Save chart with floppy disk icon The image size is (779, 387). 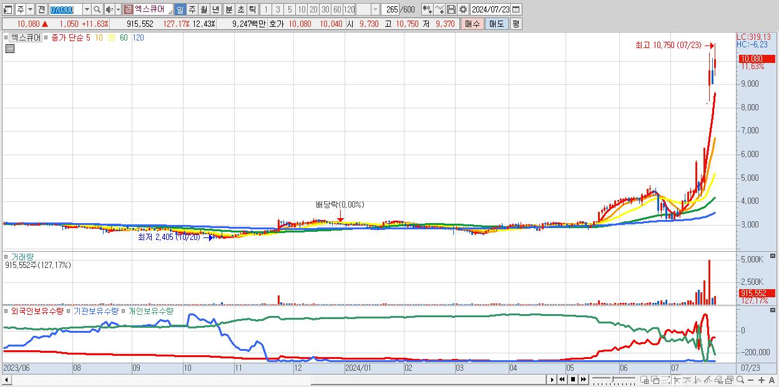[x=451, y=9]
